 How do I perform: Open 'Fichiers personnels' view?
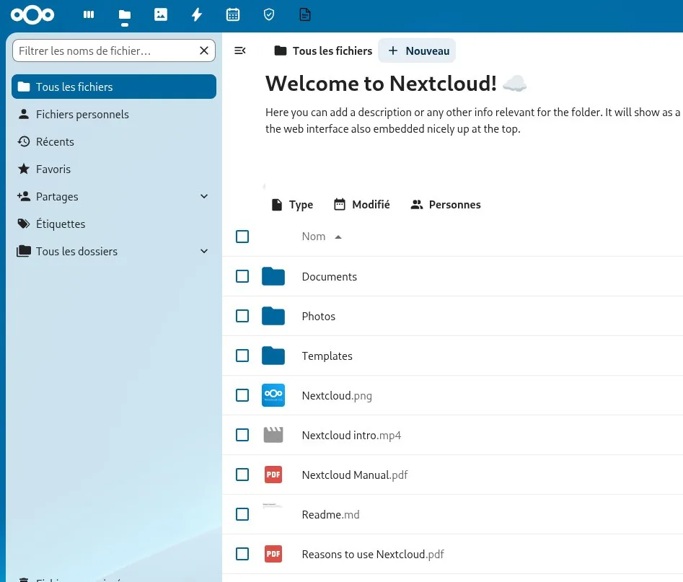[x=114, y=114]
